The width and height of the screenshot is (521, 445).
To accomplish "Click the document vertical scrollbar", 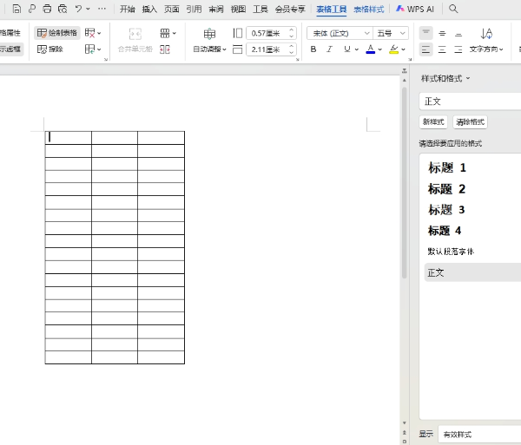I will [x=405, y=182].
